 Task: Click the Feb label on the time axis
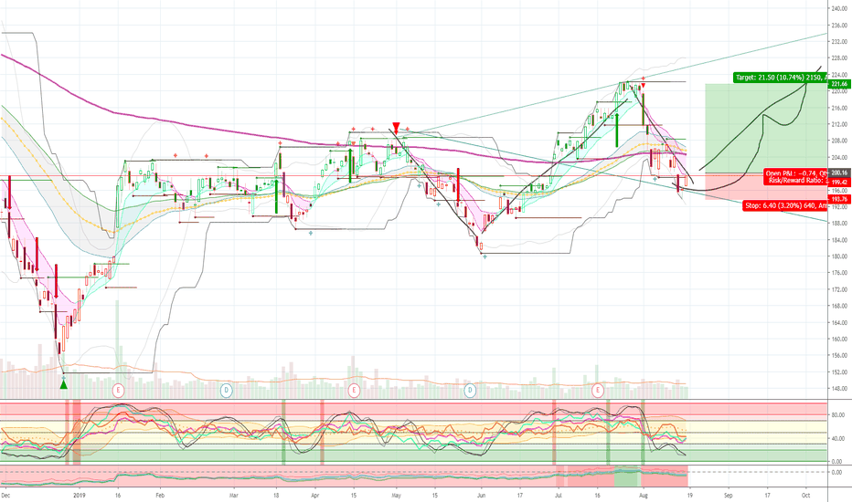coord(160,496)
